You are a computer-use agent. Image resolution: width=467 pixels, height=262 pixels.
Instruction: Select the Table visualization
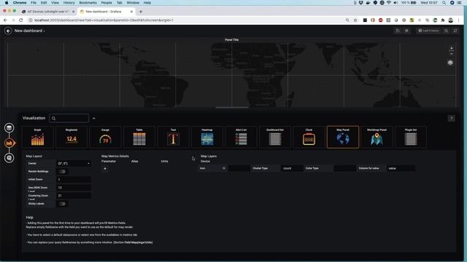(x=139, y=138)
